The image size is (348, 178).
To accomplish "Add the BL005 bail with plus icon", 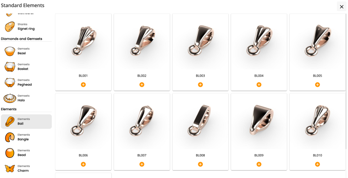I will pyautogui.click(x=317, y=85).
